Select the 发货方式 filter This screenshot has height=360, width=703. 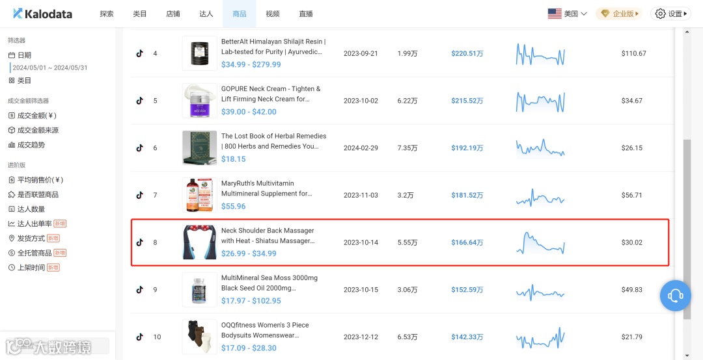(34, 238)
